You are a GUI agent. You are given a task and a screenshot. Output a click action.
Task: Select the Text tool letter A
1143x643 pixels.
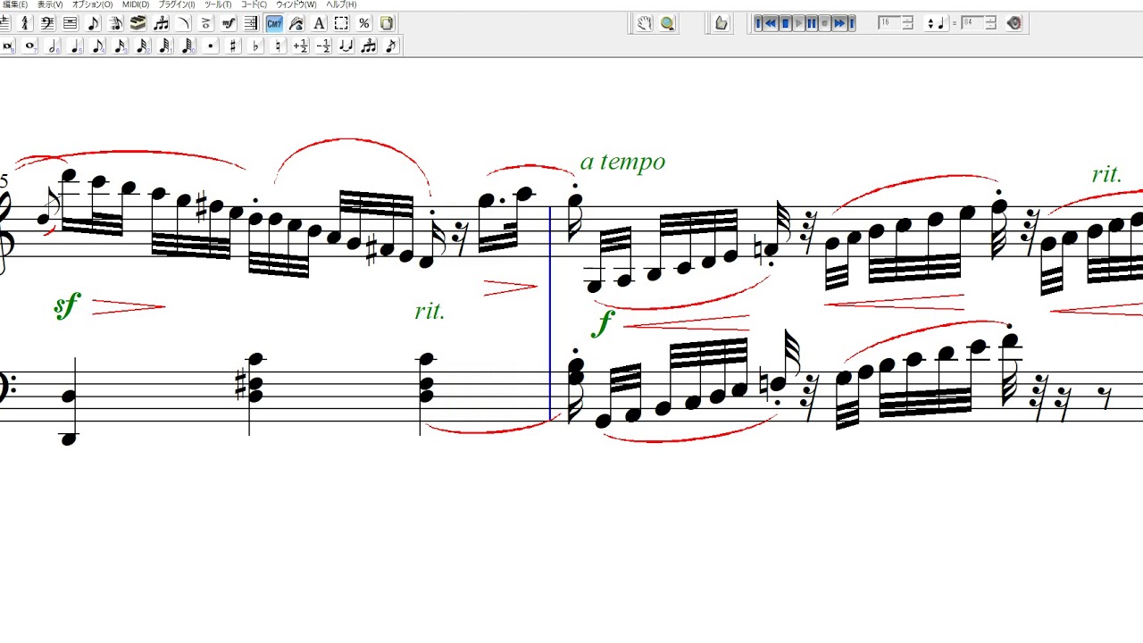pyautogui.click(x=319, y=23)
